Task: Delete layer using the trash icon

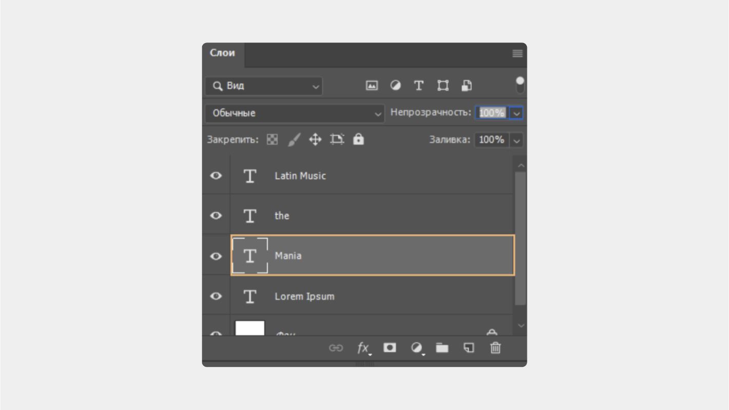Action: [x=495, y=348]
